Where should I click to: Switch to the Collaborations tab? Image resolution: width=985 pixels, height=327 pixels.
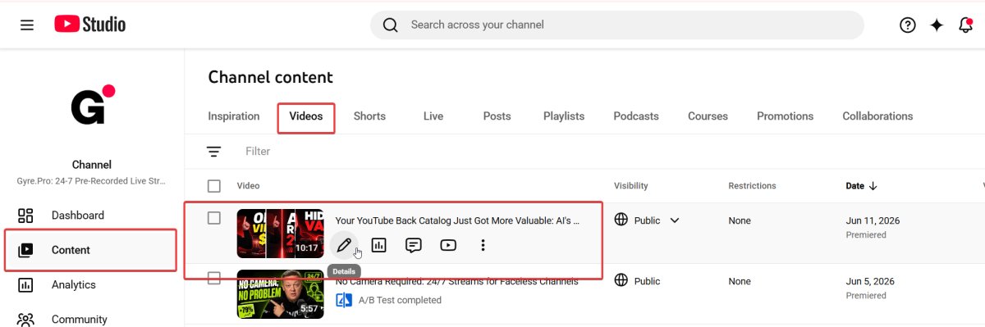click(877, 116)
